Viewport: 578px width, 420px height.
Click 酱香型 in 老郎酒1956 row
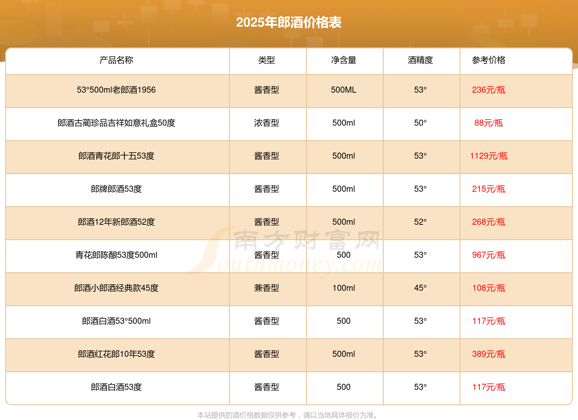[x=267, y=90]
